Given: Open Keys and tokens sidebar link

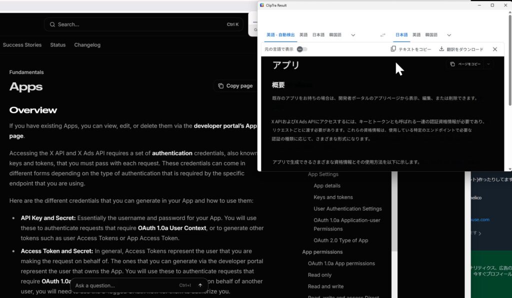Looking at the screenshot, I should 333,197.
